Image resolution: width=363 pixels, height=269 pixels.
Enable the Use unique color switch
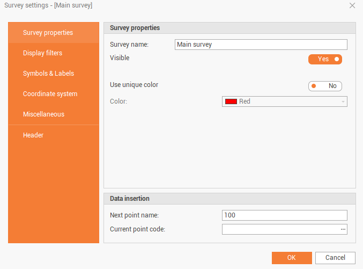[325, 86]
